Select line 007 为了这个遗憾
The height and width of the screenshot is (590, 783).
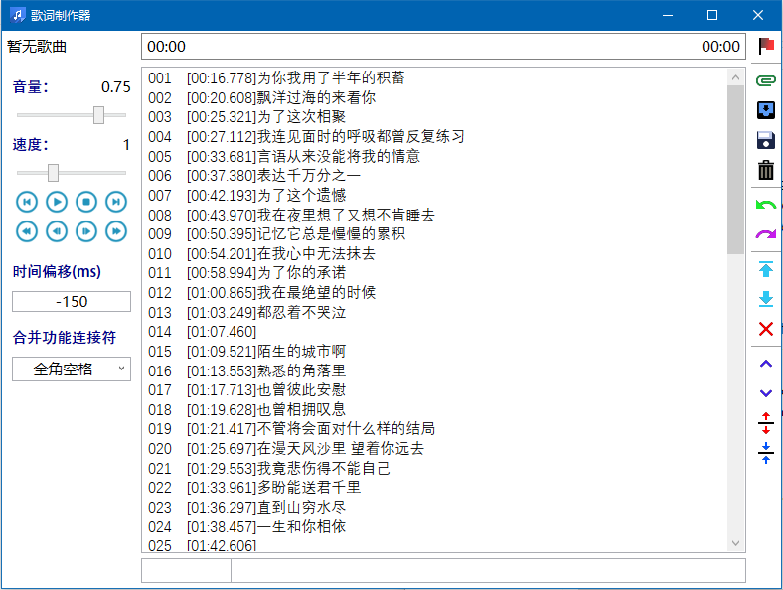pos(434,195)
